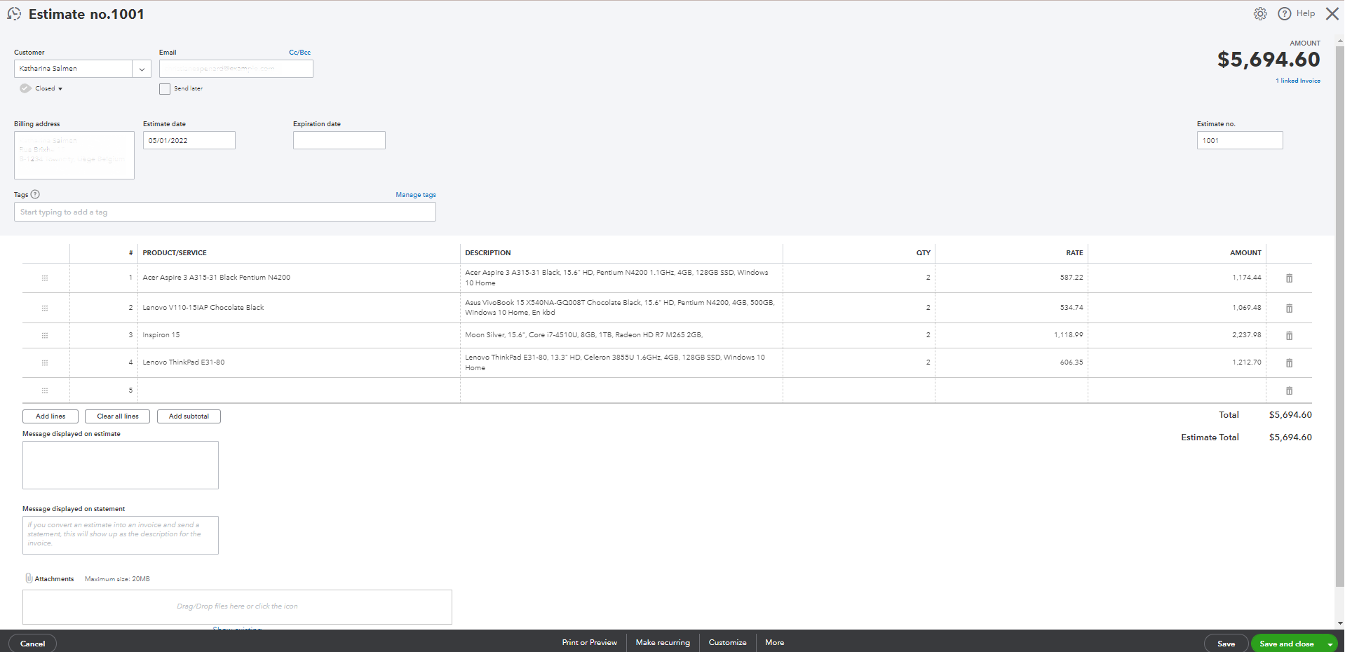
Task: Click the attachments drag/drop area
Action: coord(237,606)
